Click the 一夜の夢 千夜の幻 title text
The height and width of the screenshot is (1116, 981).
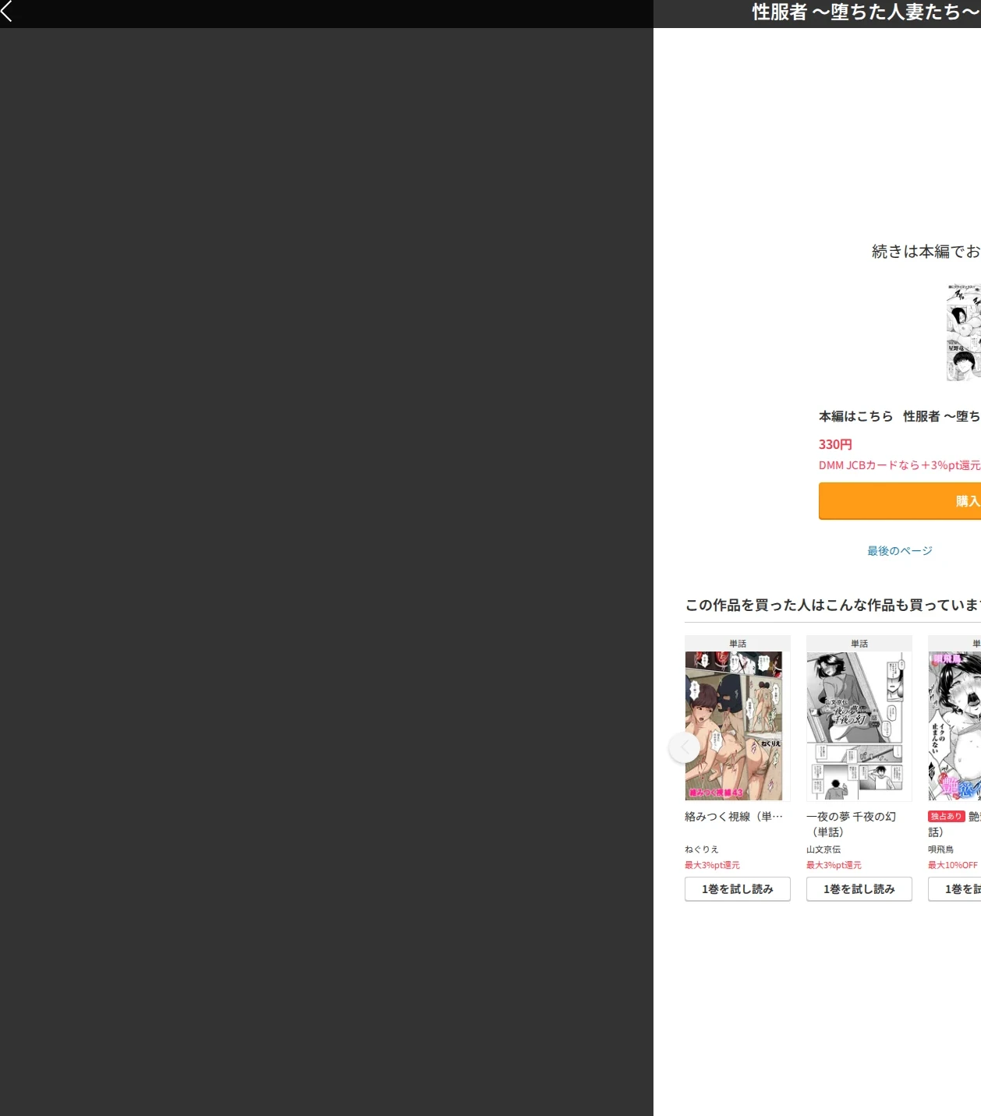pyautogui.click(x=851, y=825)
